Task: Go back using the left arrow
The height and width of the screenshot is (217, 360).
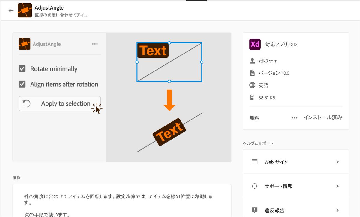Action: (x=11, y=10)
